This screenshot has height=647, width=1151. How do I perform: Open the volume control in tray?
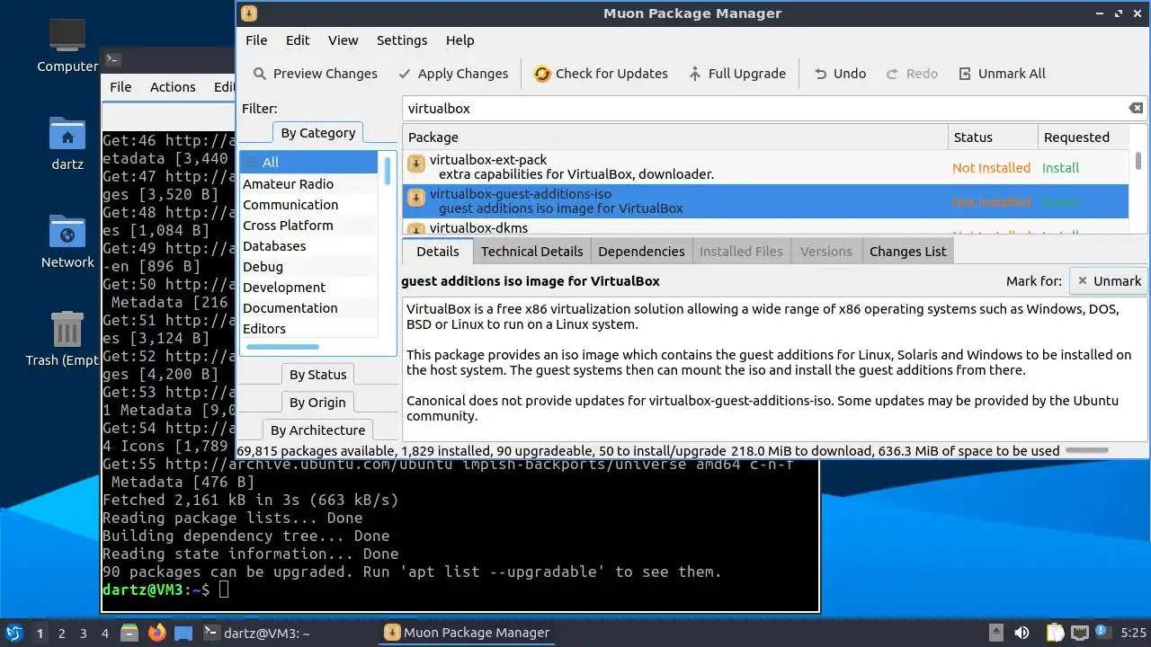coord(1022,633)
